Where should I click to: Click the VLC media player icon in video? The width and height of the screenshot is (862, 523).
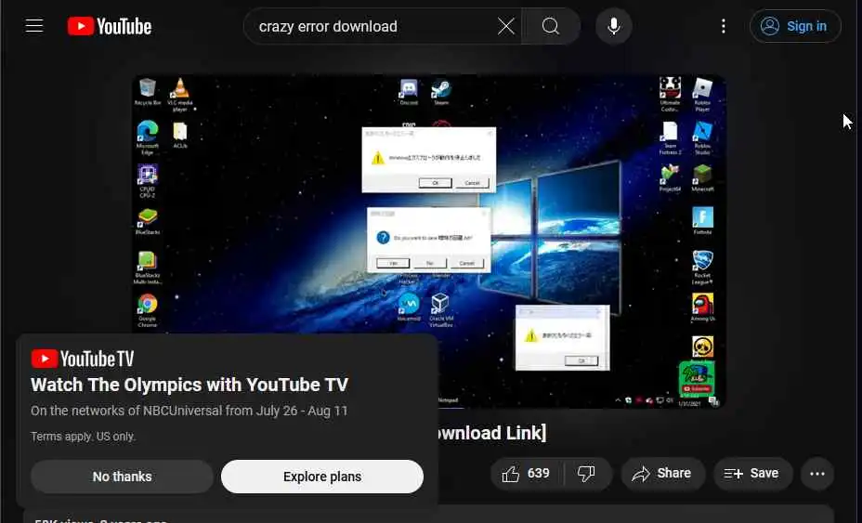180,95
